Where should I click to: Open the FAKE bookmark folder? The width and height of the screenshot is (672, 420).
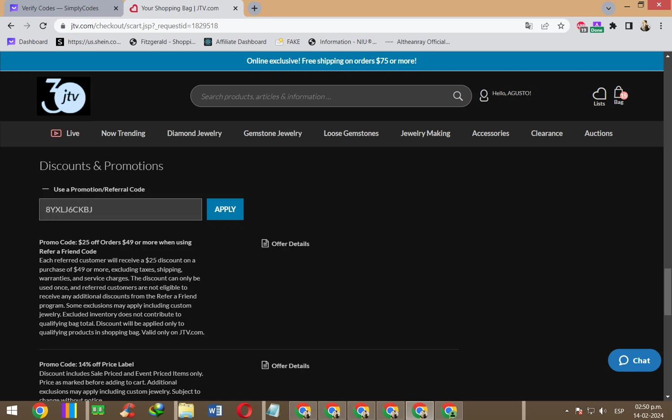pos(288,42)
